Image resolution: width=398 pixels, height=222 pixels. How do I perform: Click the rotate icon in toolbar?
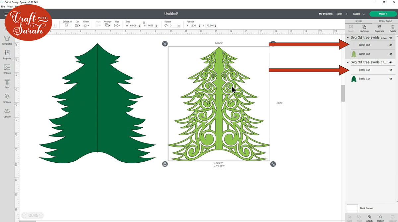pyautogui.click(x=166, y=26)
